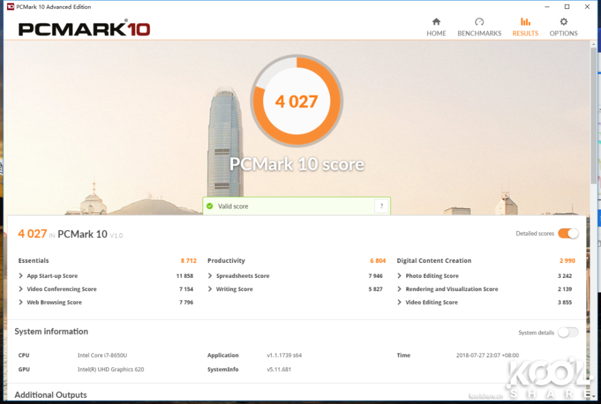Click the Digital Content Creation score 2 990
601x404 pixels.
(x=567, y=261)
